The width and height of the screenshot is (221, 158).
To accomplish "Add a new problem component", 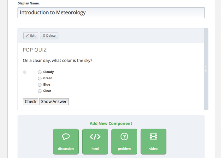I will click(x=124, y=142).
